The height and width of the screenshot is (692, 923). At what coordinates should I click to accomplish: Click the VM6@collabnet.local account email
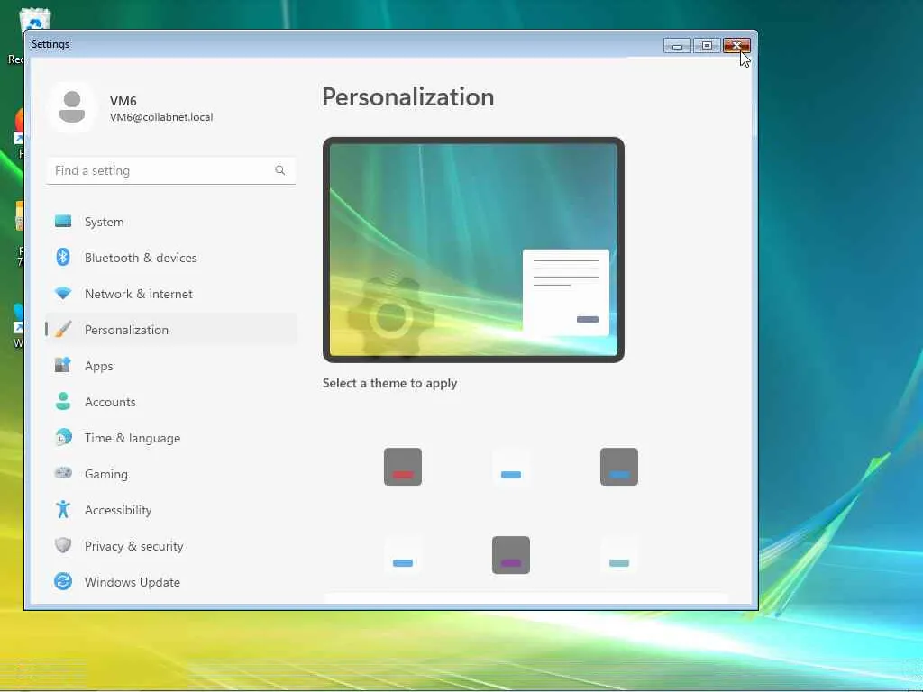point(161,117)
